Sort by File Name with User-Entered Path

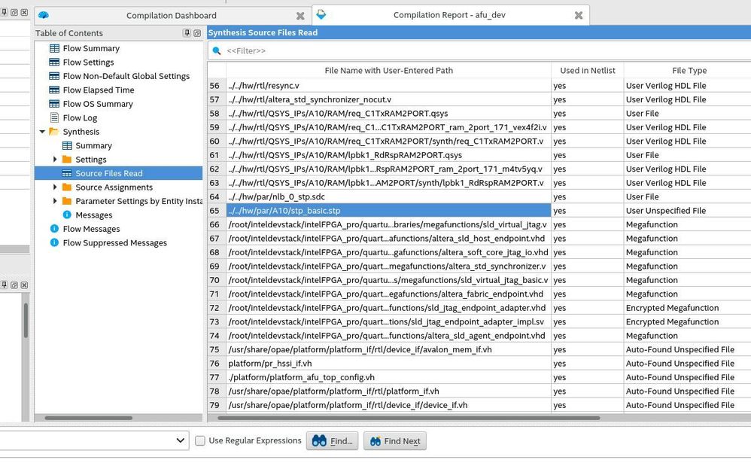tap(388, 71)
